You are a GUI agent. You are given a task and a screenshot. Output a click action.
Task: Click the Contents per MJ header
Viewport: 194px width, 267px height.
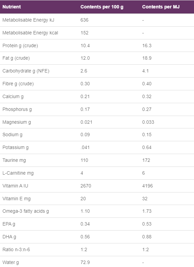(x=161, y=7)
